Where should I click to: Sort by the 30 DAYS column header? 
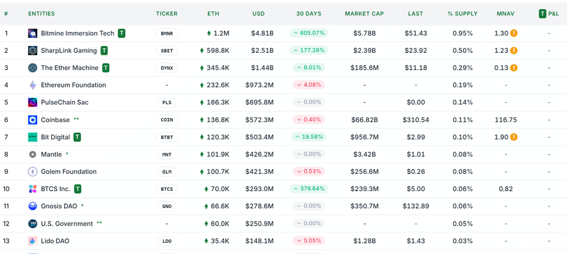(308, 13)
